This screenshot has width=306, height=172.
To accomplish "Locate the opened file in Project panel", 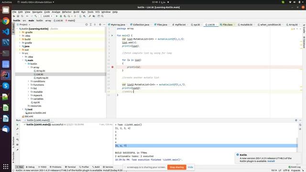I will tap(87, 24).
